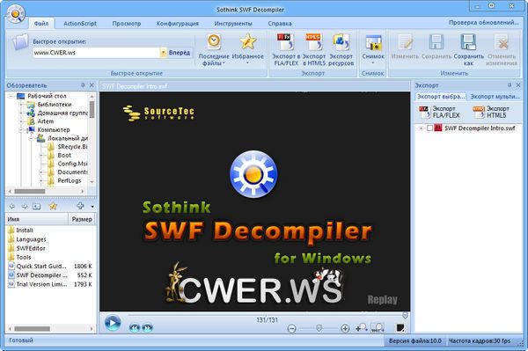Open the Инструменты ribbon tab
The height and width of the screenshot is (351, 528).
coord(233,23)
